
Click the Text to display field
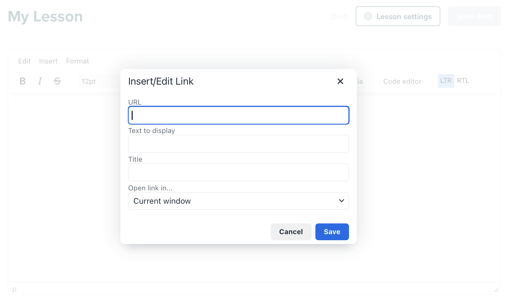pos(239,144)
